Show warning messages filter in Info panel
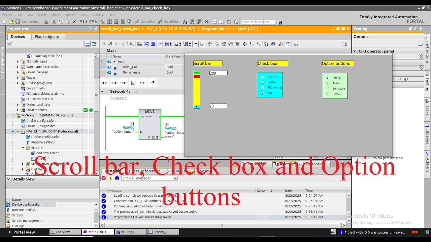The width and height of the screenshot is (431, 242). tap(110, 178)
